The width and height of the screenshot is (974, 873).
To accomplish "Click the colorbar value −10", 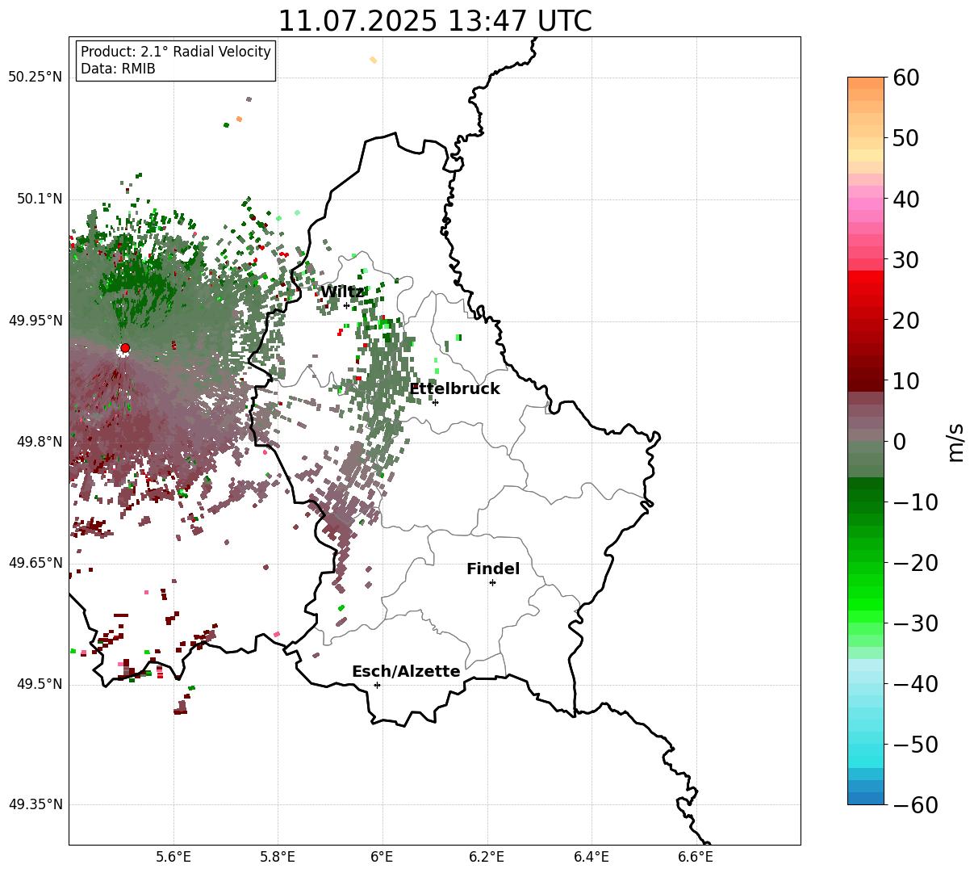I will pos(915,502).
